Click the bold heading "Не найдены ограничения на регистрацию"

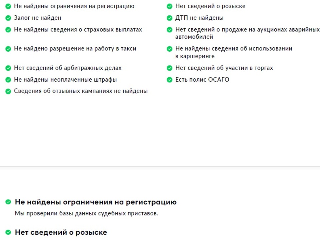[96, 202]
